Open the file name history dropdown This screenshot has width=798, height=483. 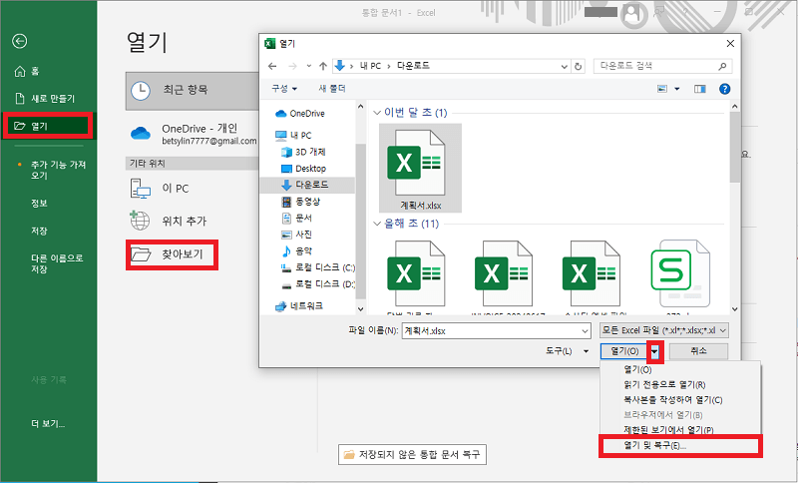tap(585, 331)
